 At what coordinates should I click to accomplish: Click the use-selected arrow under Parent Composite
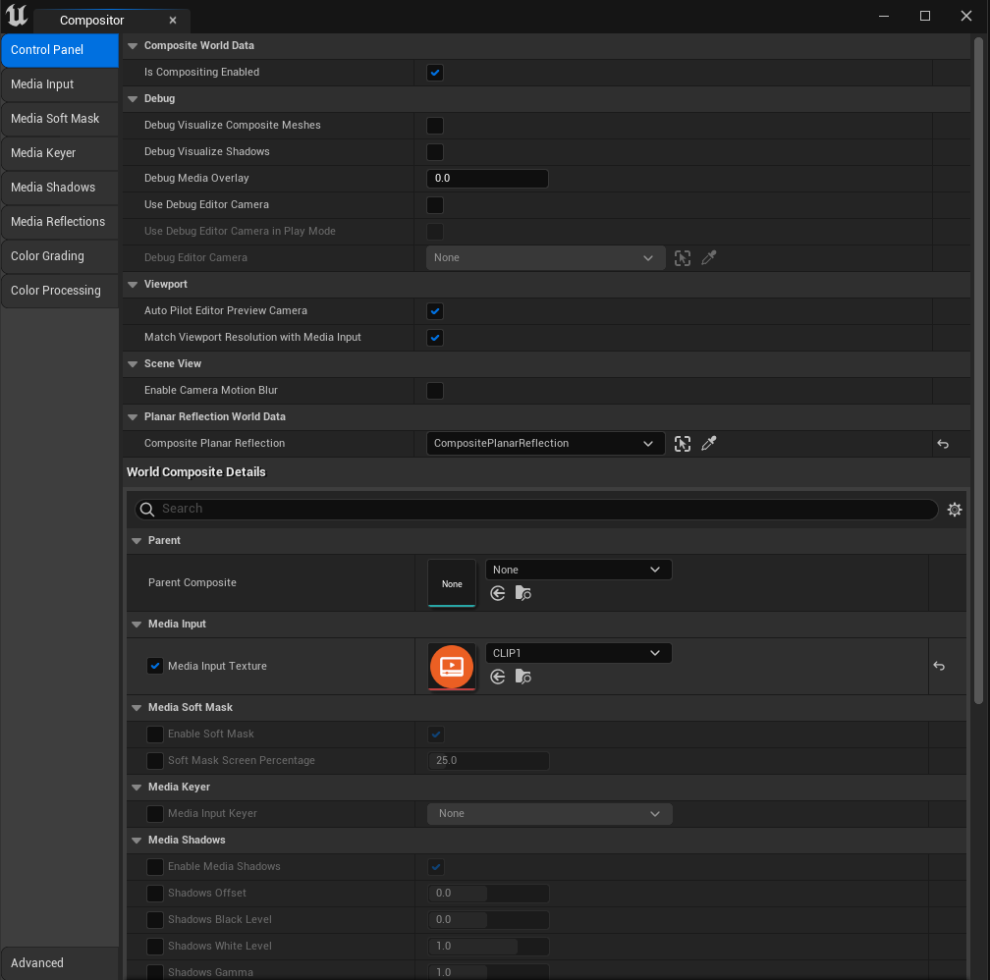click(x=498, y=593)
